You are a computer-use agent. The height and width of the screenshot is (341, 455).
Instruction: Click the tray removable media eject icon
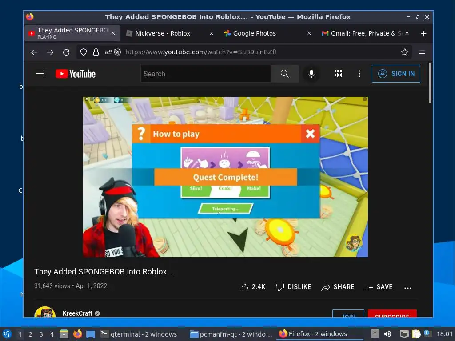point(375,334)
